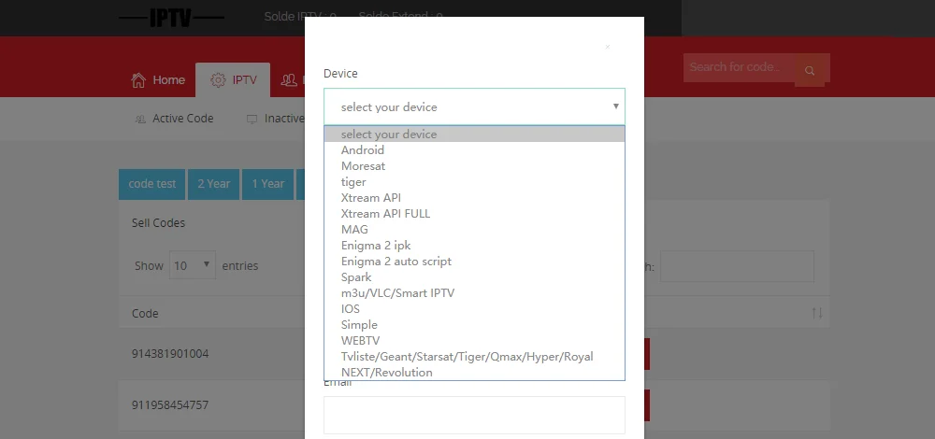Select Xtream API FULL option
Viewport: 935px width, 439px height.
click(385, 214)
